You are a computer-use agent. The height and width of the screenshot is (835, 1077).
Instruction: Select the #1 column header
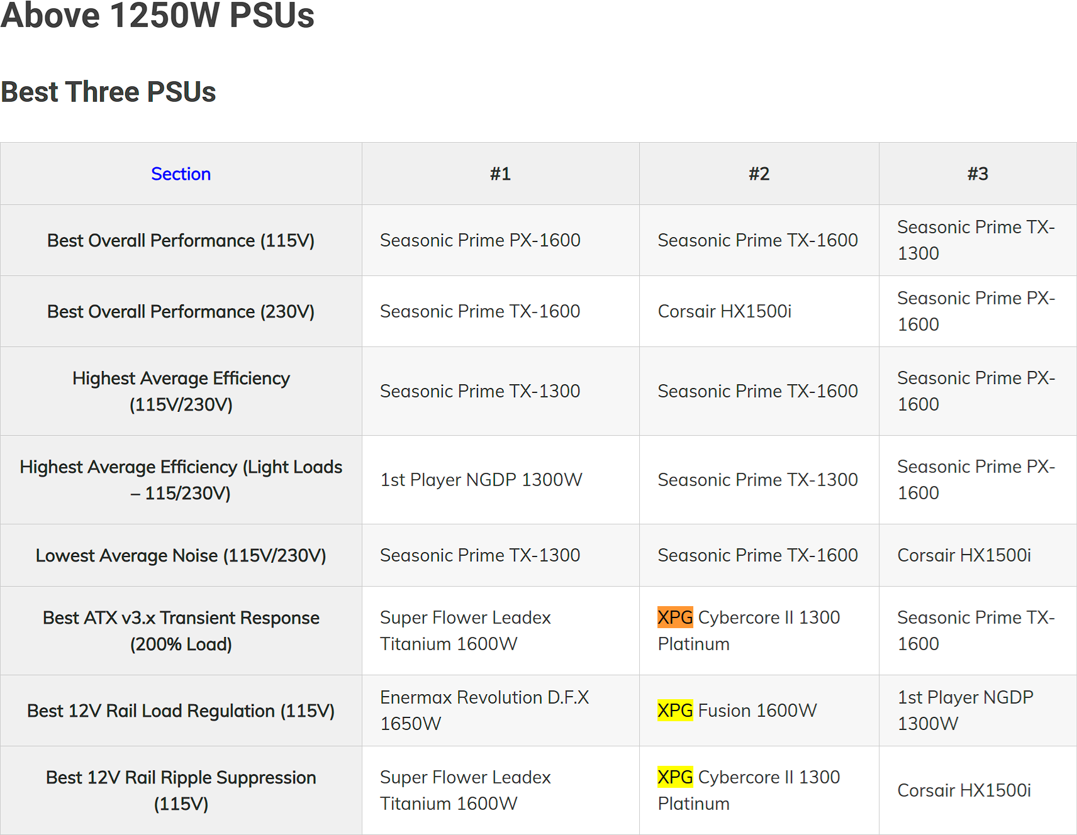click(x=500, y=174)
